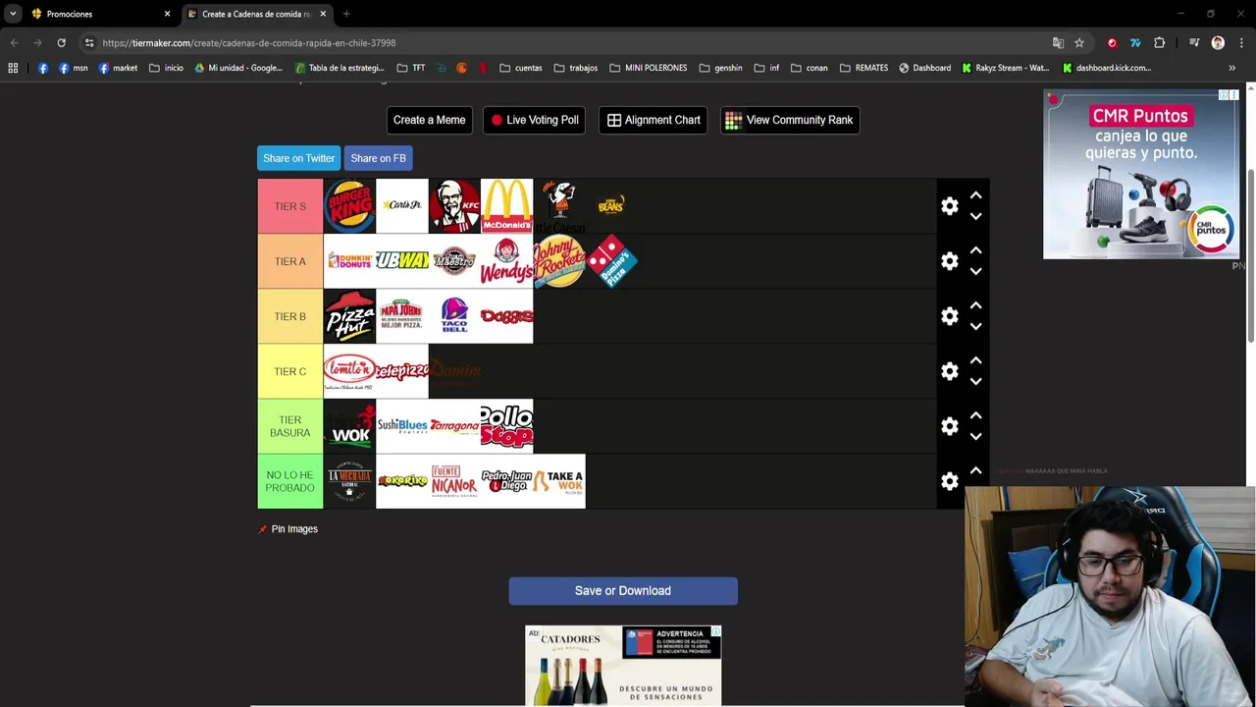The width and height of the screenshot is (1256, 707).
Task: Move TIER BASURA row down with arrow
Action: (975, 436)
